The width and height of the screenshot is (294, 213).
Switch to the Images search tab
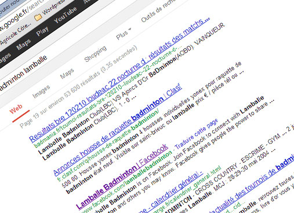pos(41,91)
